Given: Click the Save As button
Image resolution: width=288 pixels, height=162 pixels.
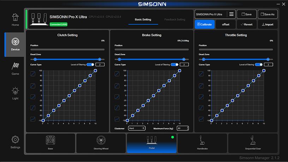Looking at the screenshot, I should pyautogui.click(x=268, y=14).
